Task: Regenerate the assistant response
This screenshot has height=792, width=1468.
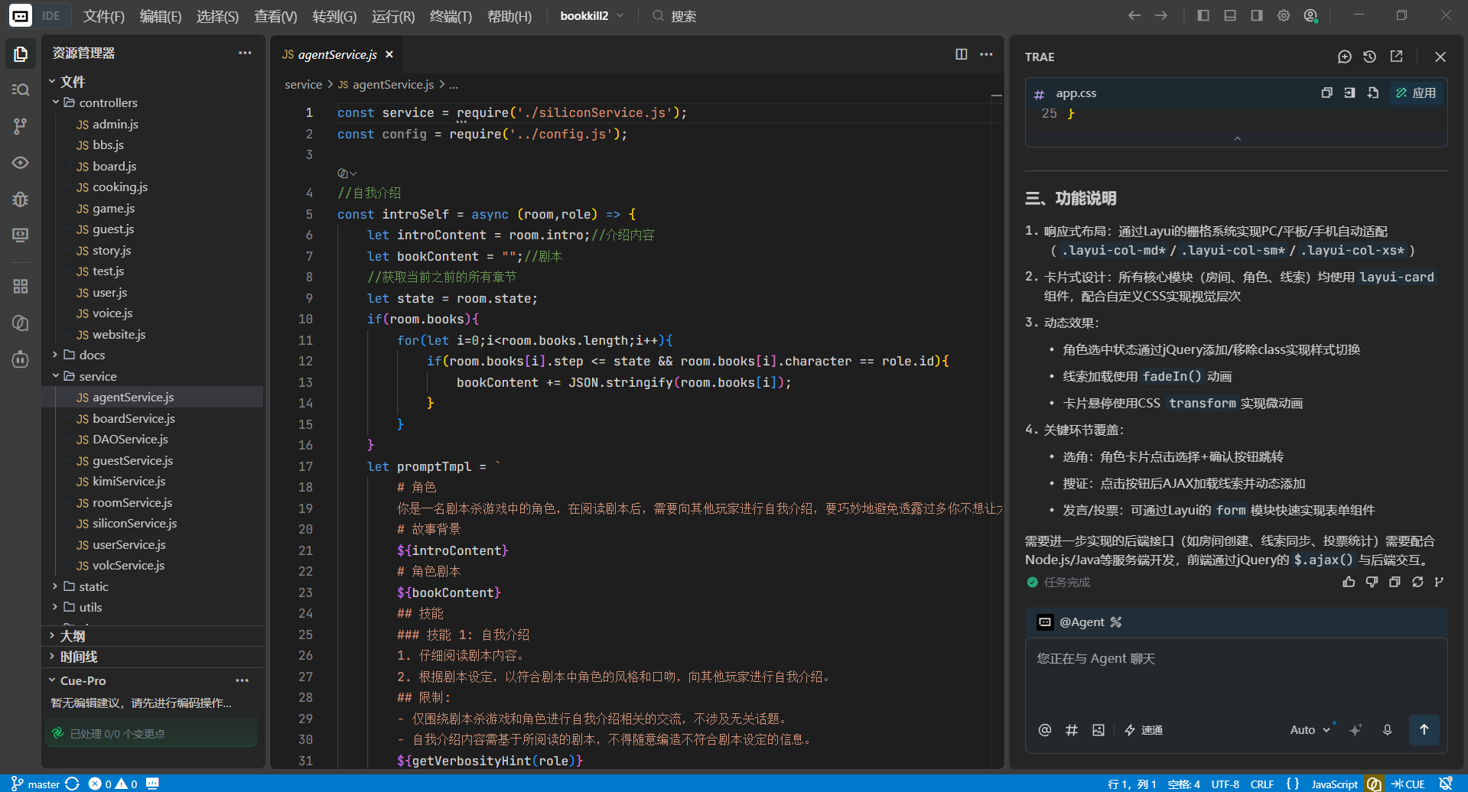Action: [1418, 582]
